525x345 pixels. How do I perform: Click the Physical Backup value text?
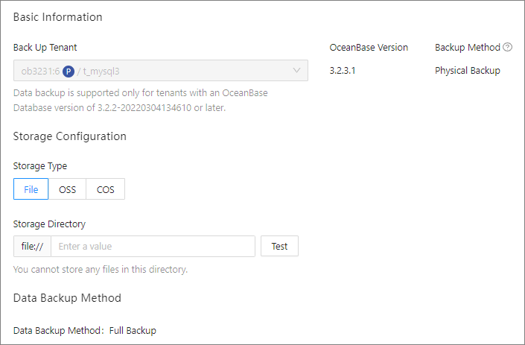point(468,71)
